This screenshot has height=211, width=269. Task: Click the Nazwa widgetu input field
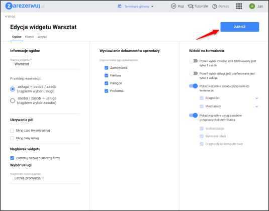tap(45, 64)
